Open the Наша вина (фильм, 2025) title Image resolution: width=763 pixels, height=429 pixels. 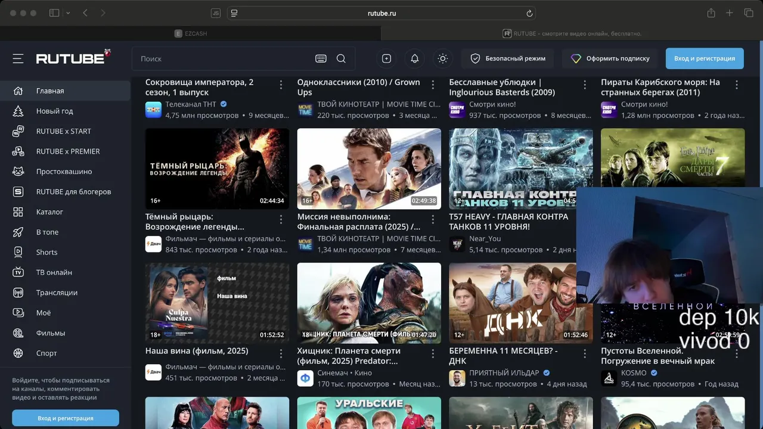point(197,351)
